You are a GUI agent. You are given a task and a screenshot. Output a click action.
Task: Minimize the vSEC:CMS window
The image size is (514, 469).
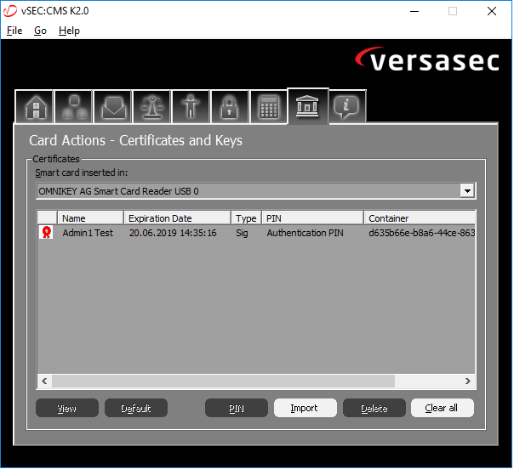(414, 11)
